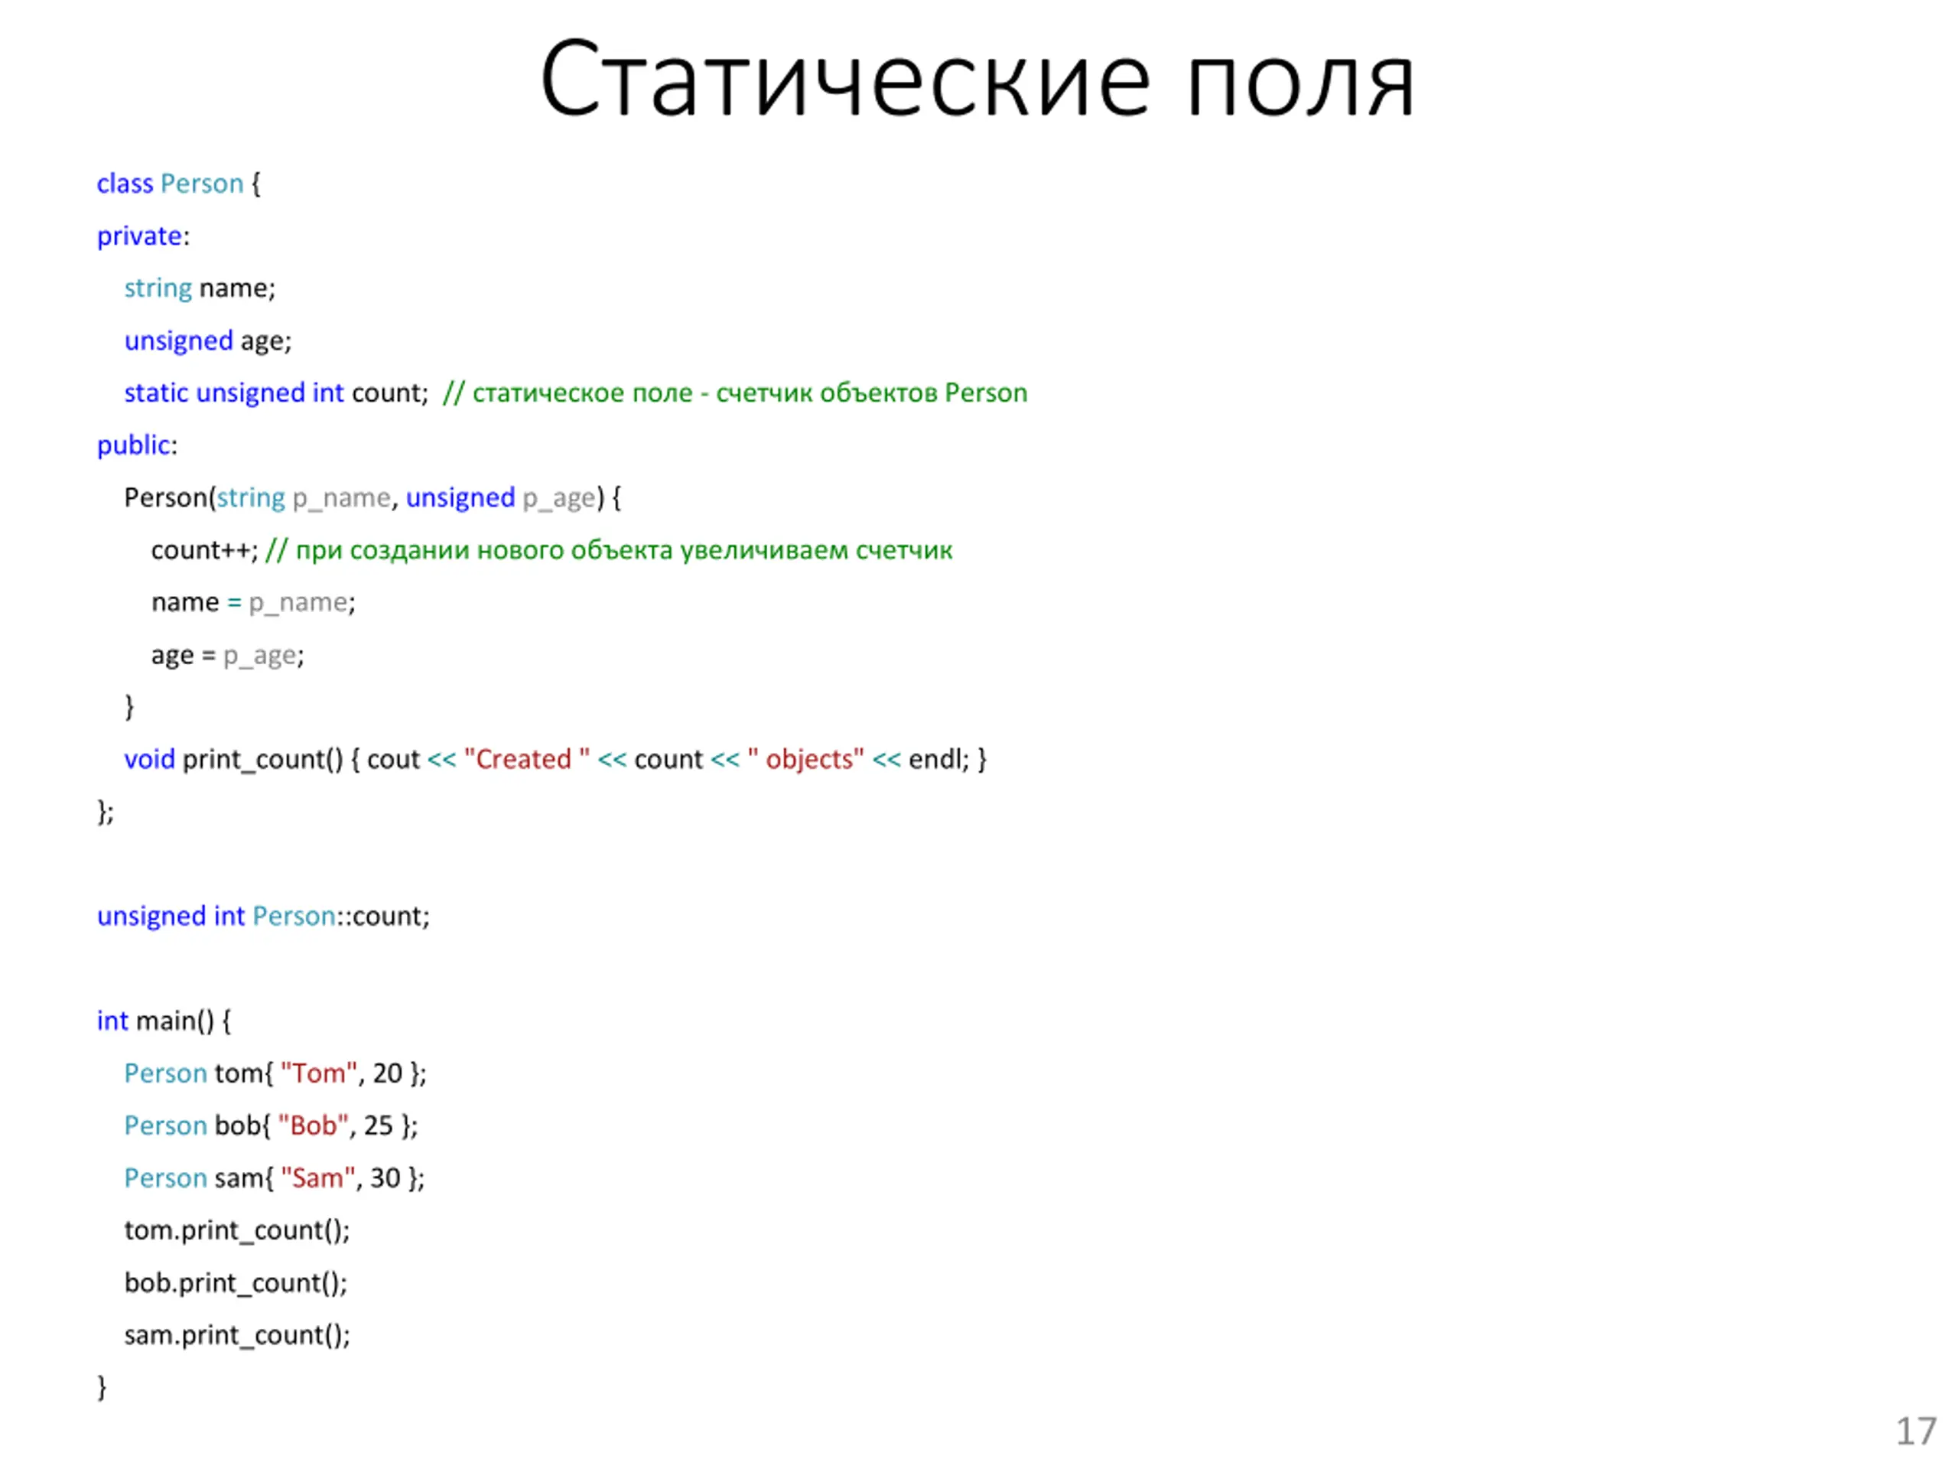This screenshot has width=1958, height=1469.
Task: Click the "age = p_age;" assignment
Action: [227, 655]
